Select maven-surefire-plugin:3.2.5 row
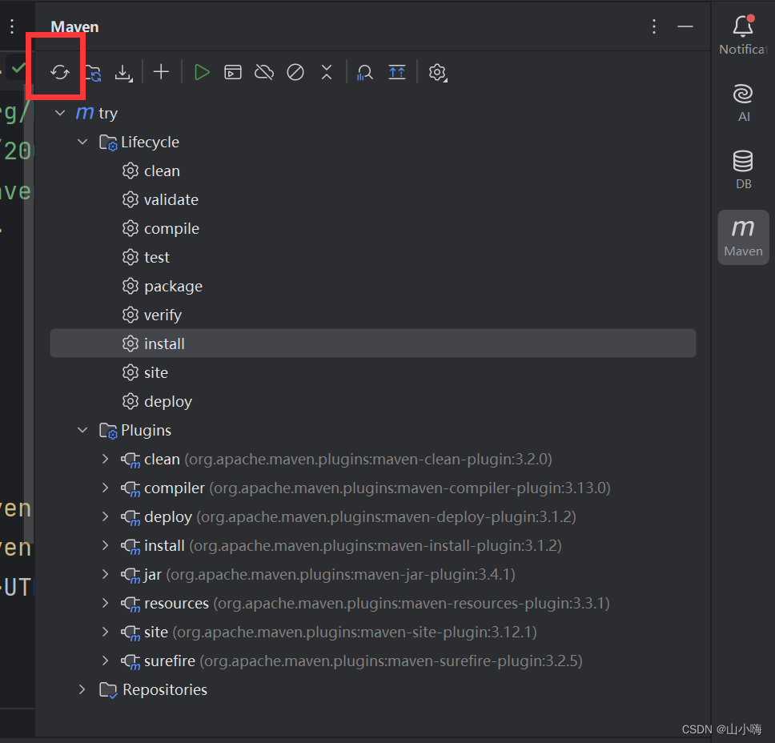The width and height of the screenshot is (775, 743). pyautogui.click(x=372, y=661)
